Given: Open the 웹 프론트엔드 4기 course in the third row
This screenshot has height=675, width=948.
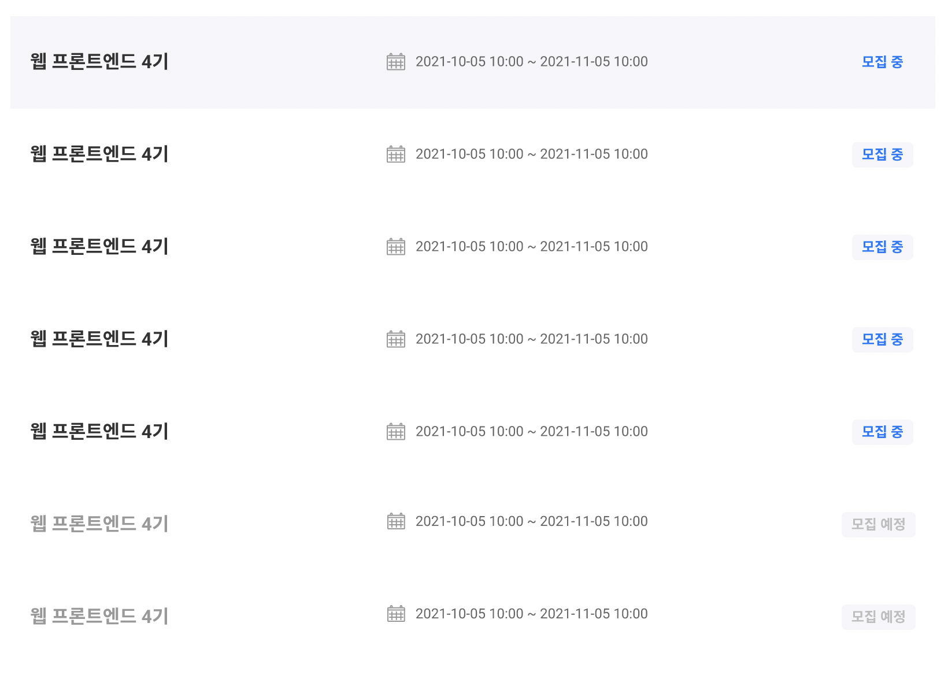Looking at the screenshot, I should 99,247.
